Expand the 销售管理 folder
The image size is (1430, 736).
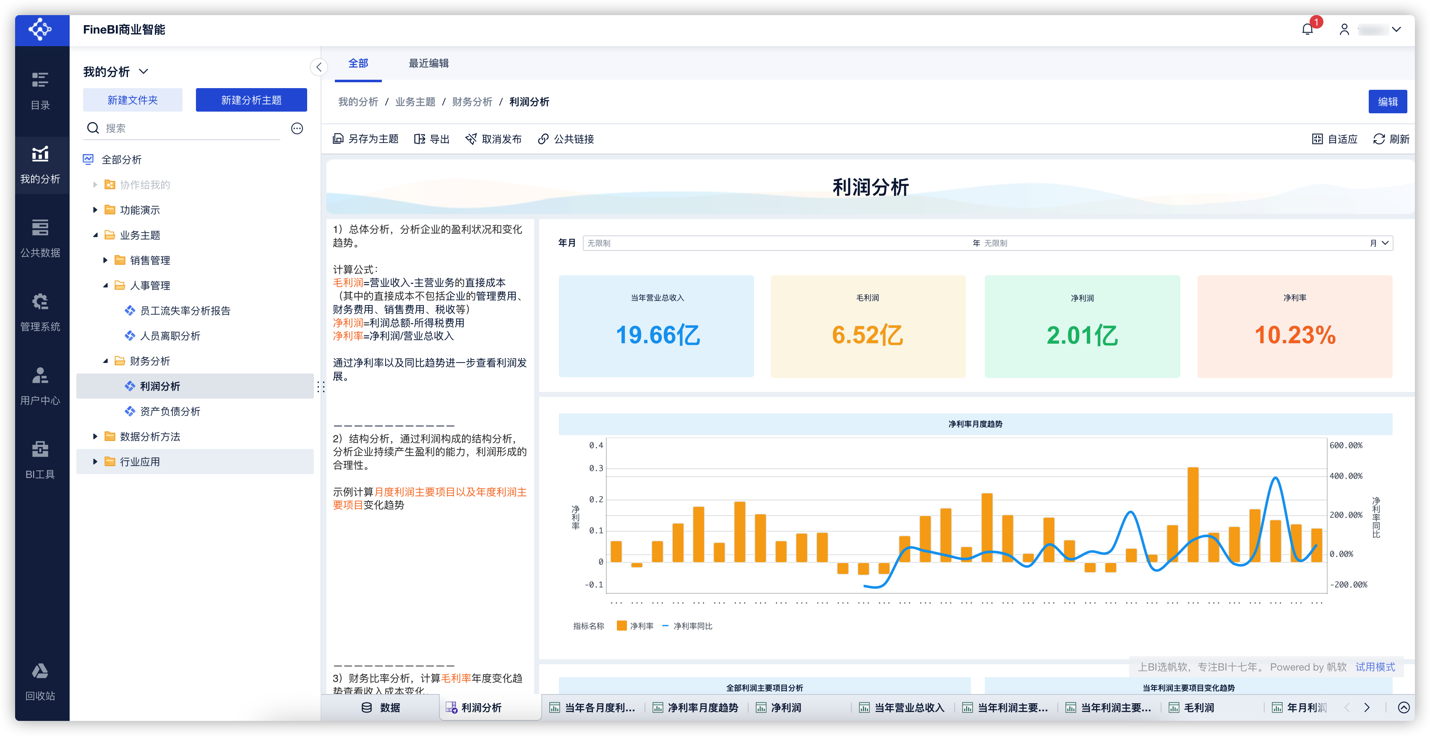105,260
